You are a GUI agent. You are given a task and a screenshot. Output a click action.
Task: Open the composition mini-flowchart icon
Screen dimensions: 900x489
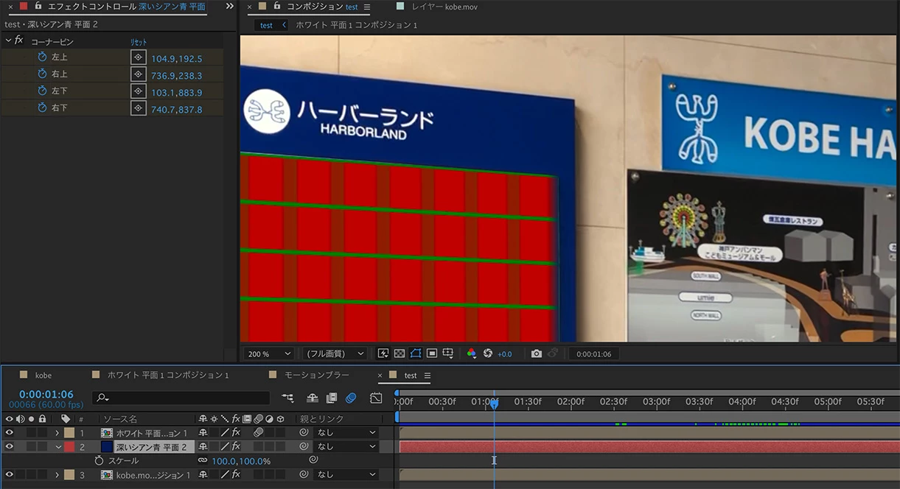point(287,398)
